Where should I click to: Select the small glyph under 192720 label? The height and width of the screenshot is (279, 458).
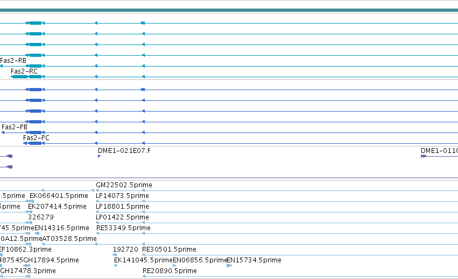point(115,255)
